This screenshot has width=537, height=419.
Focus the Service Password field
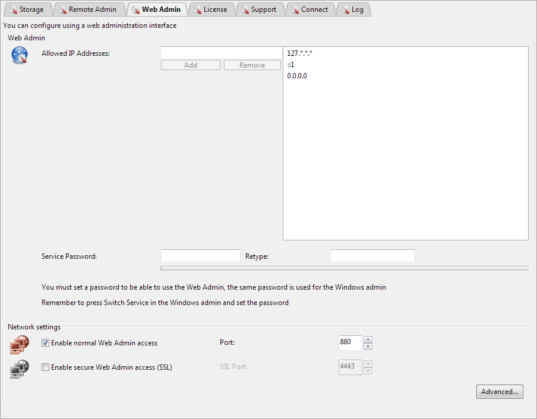tap(200, 256)
